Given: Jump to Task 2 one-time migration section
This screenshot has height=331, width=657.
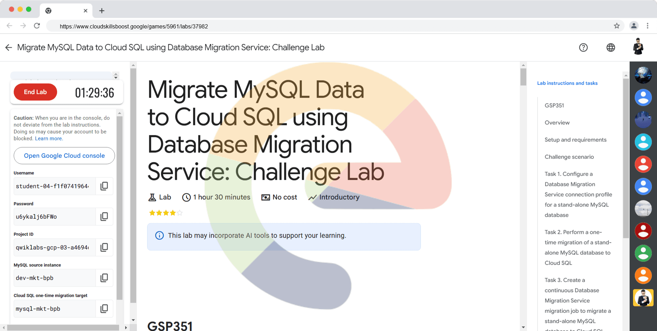Looking at the screenshot, I should 578,247.
